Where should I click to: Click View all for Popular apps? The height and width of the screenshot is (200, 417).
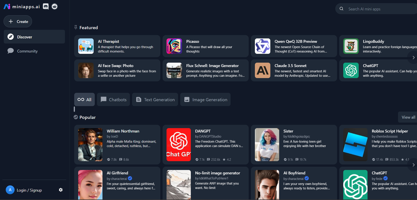tap(408, 117)
